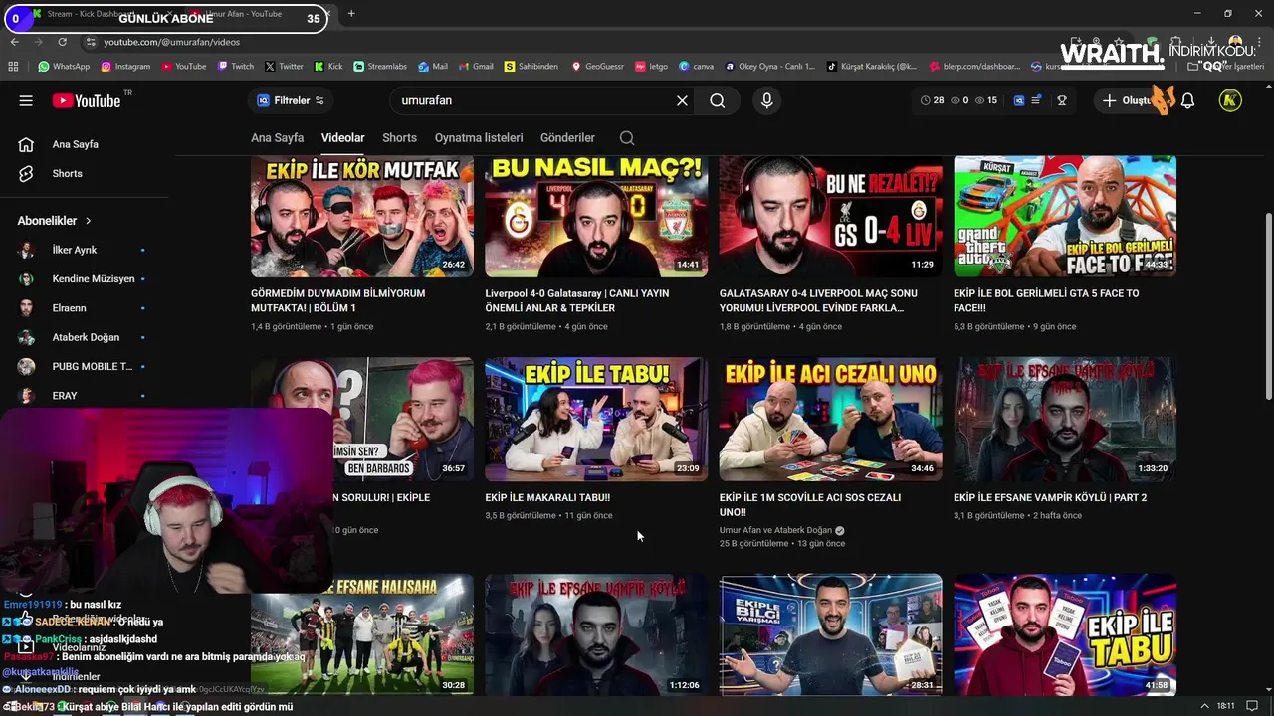The height and width of the screenshot is (716, 1274).
Task: Open Instagram bookmark
Action: (124, 67)
